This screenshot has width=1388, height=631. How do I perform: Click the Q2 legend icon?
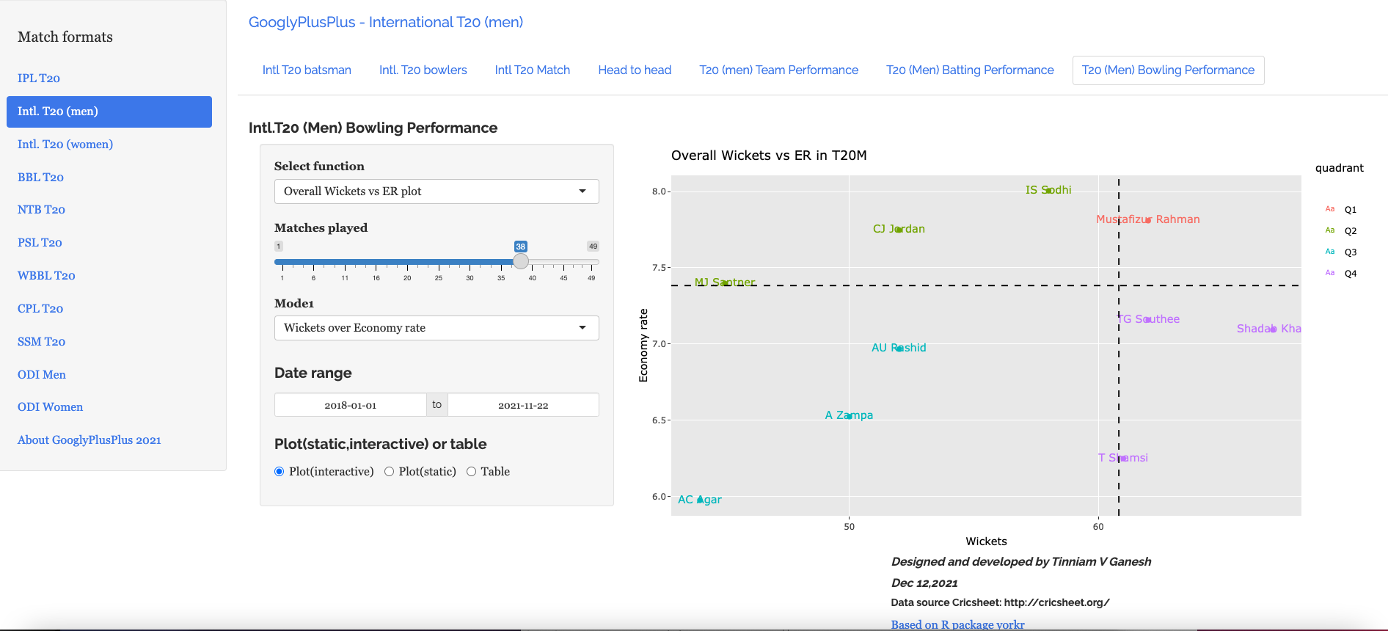(1329, 230)
